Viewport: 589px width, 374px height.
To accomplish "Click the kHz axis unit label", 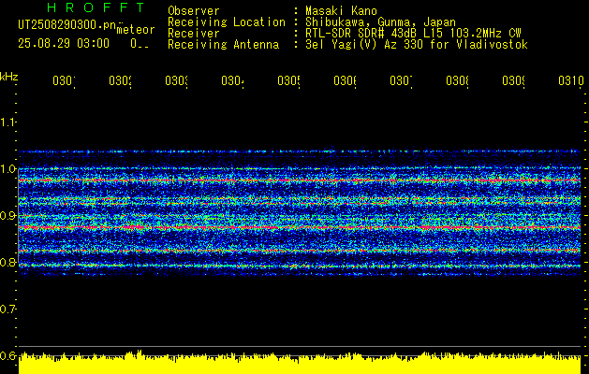I will pos(8,77).
